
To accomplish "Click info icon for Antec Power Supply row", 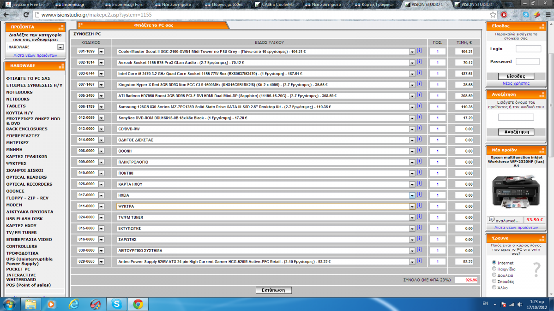I will click(x=419, y=261).
